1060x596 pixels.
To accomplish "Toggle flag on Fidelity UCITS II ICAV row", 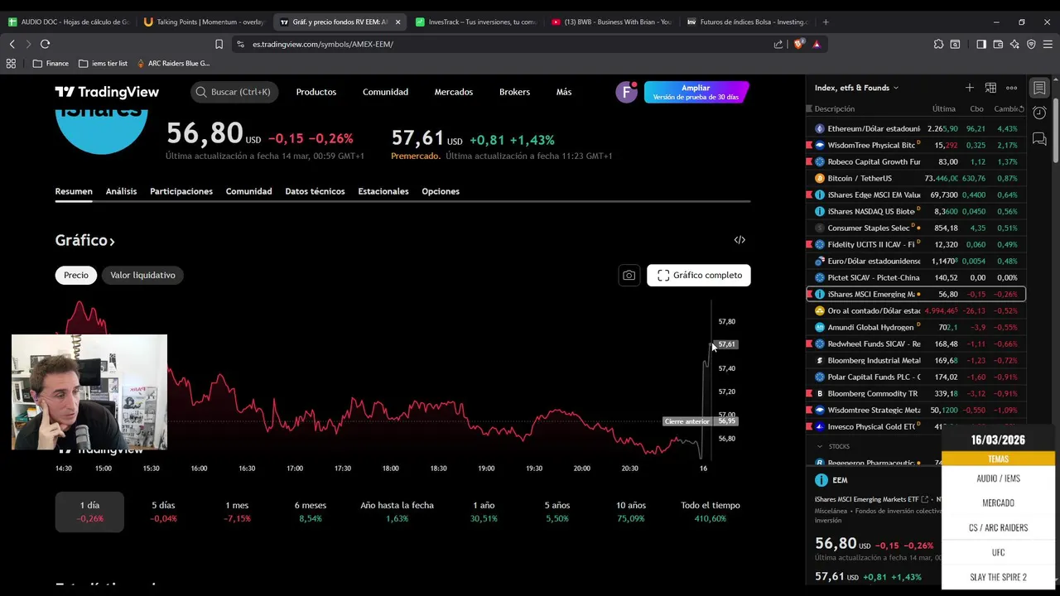I will click(809, 244).
